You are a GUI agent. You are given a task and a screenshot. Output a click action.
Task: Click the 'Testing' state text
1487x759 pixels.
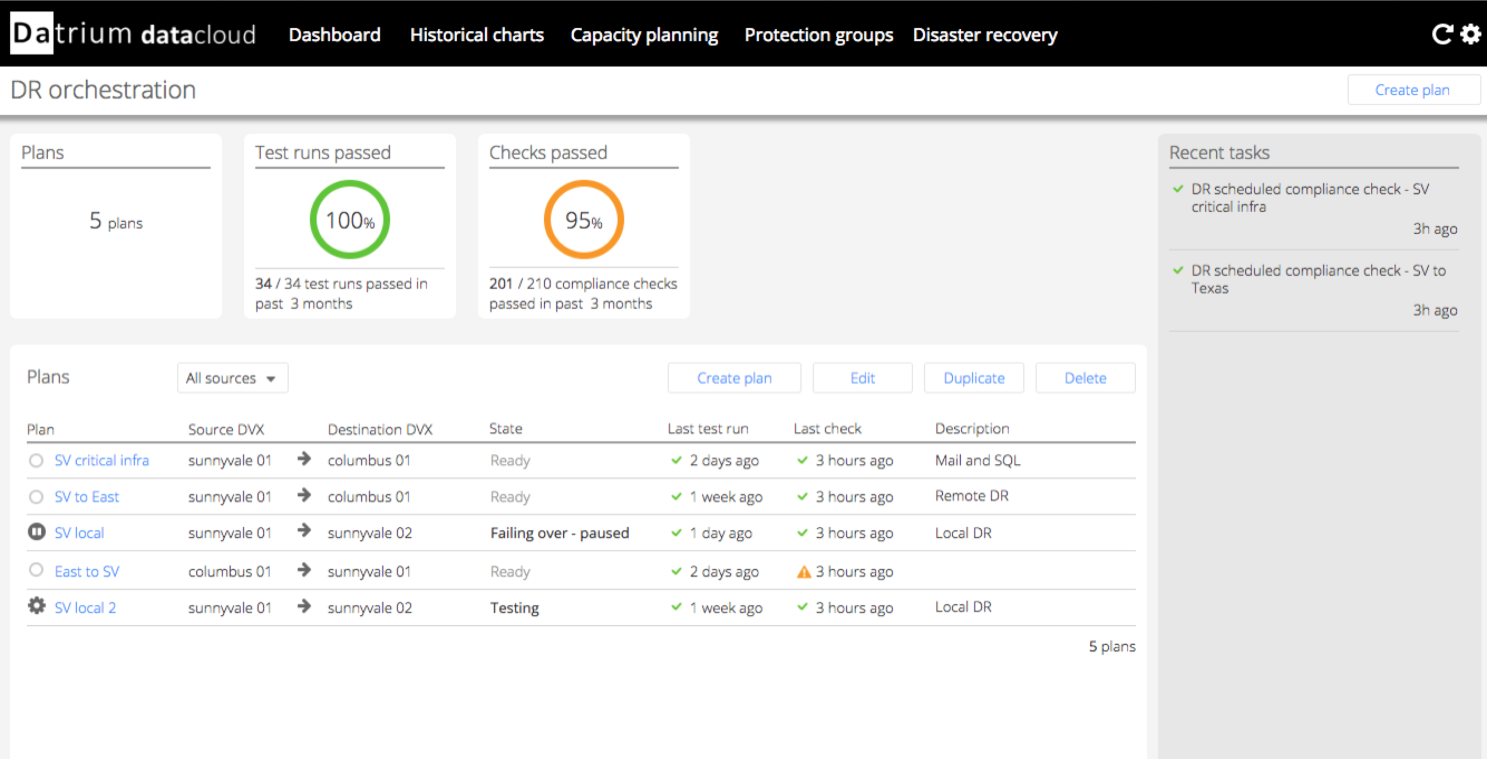tap(515, 608)
